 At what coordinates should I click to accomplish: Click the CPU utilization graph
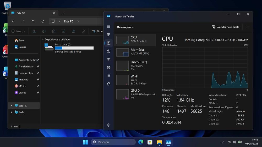point(205,67)
